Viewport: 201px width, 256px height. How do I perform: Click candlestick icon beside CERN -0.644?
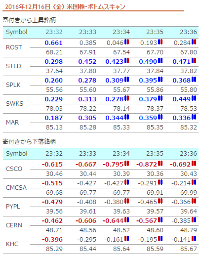click(x=126, y=220)
